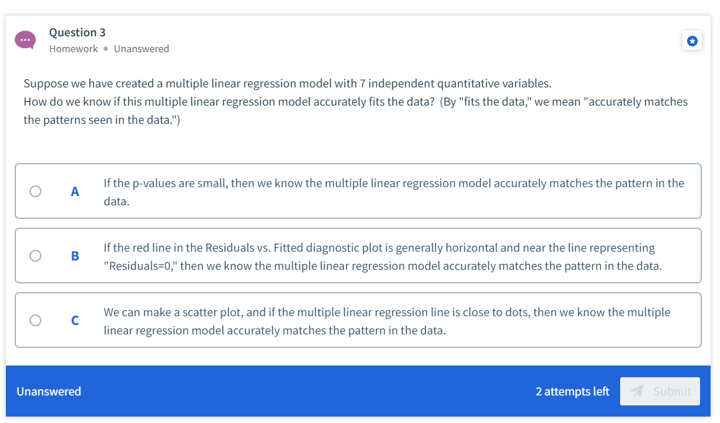The image size is (720, 423).
Task: Pick the p-values answer text
Action: coord(394,192)
